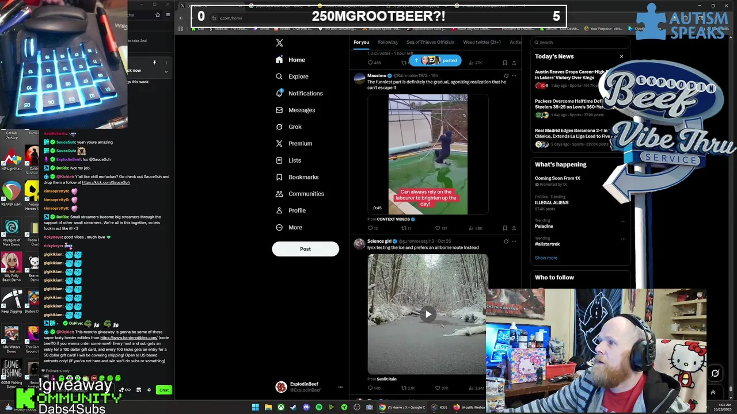Open more options on Massimo's post
The width and height of the screenshot is (737, 414).
(x=514, y=76)
